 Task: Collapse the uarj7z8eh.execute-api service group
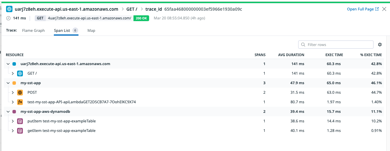8,64
